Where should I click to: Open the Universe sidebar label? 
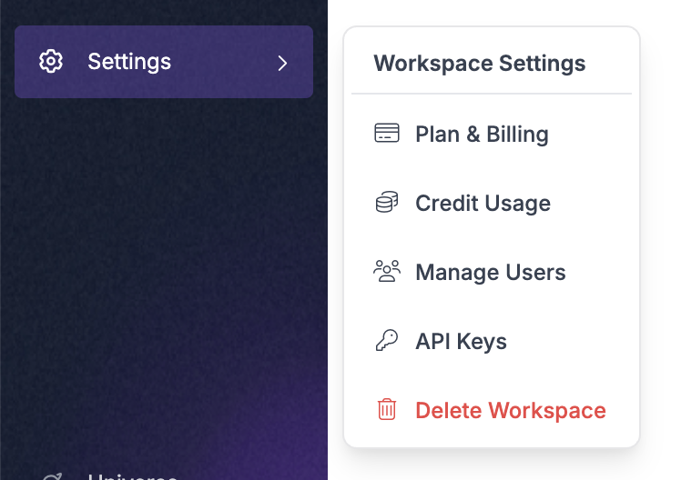point(131,476)
